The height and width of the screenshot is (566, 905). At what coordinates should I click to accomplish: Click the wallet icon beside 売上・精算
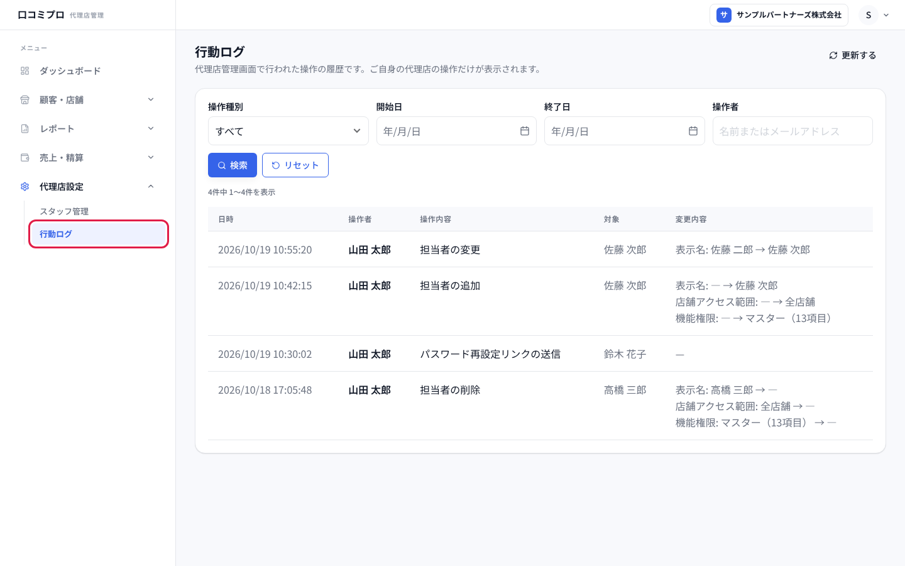pos(25,158)
